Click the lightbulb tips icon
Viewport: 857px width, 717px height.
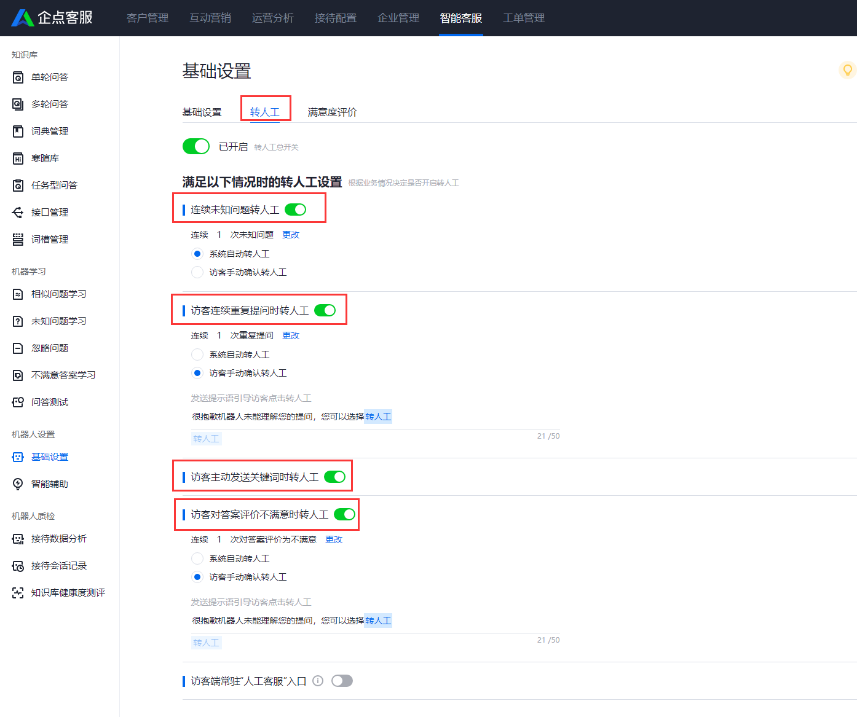[848, 70]
